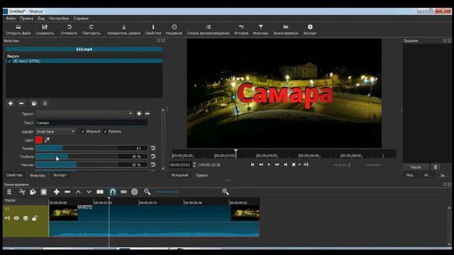Switch to the Filters (Фильтры) bottom tab
The image size is (454, 255).
[38, 175]
